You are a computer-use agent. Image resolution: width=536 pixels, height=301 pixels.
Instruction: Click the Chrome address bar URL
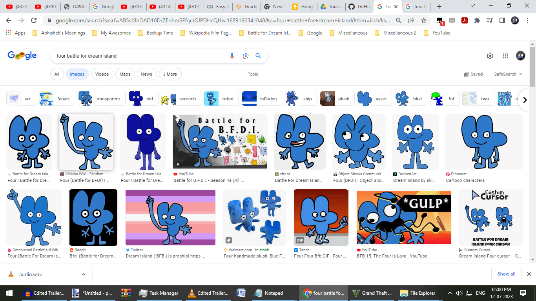tap(223, 20)
